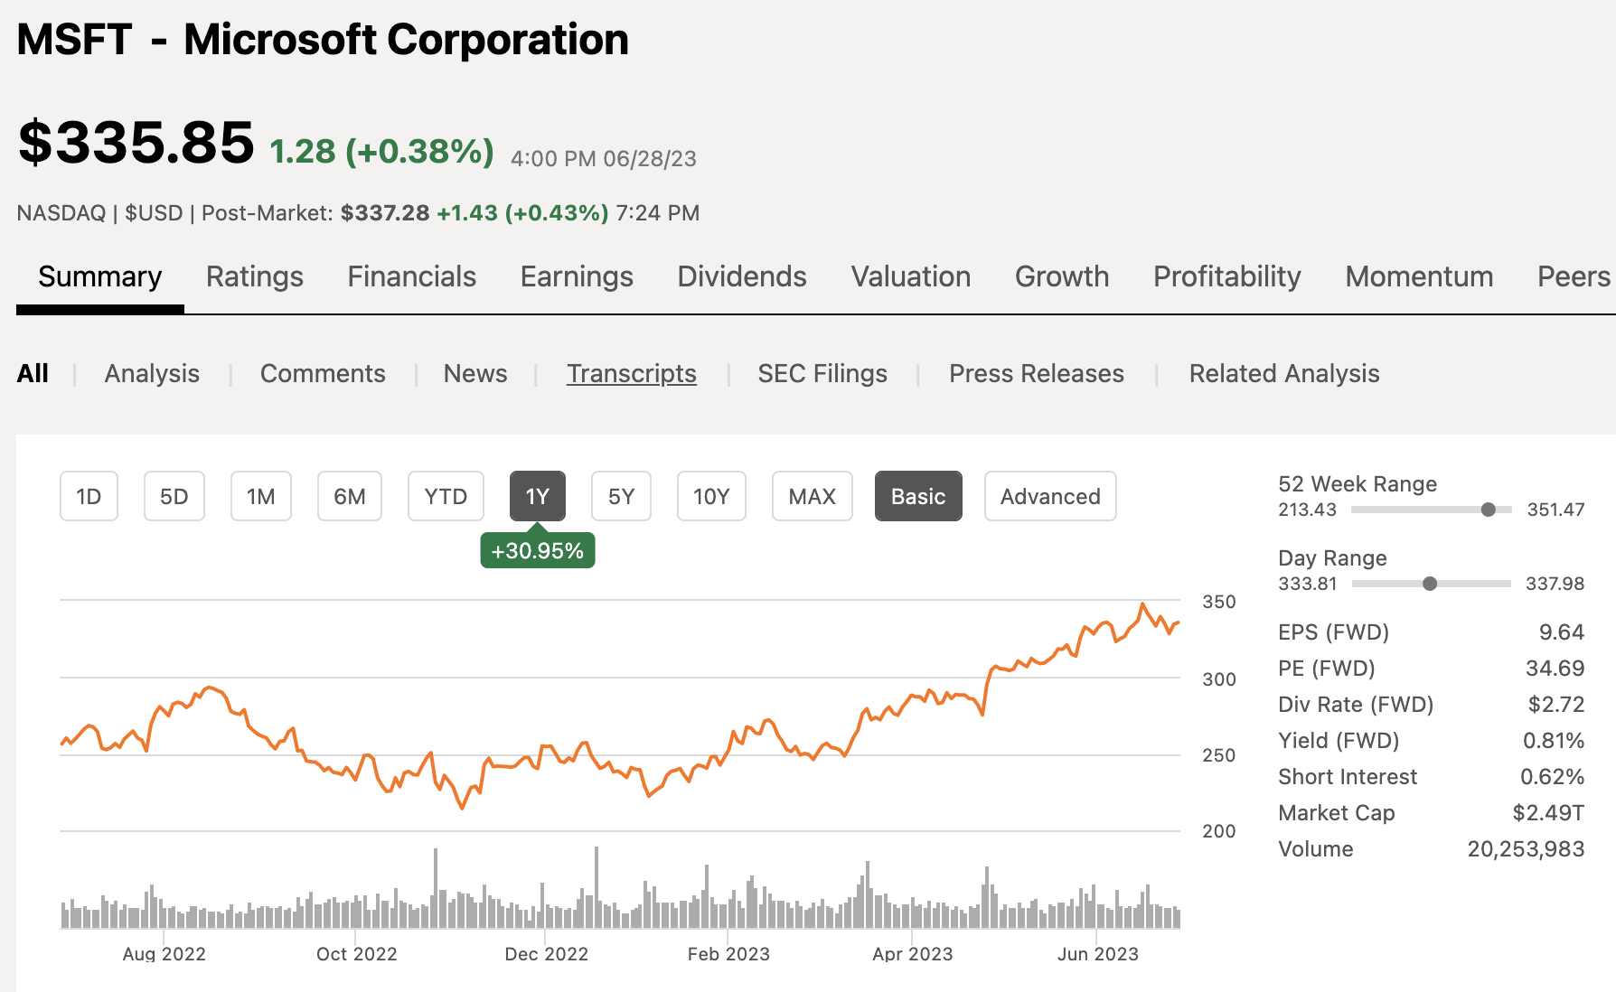This screenshot has height=992, width=1616.
Task: Switch to the Ratings tab
Action: (254, 276)
